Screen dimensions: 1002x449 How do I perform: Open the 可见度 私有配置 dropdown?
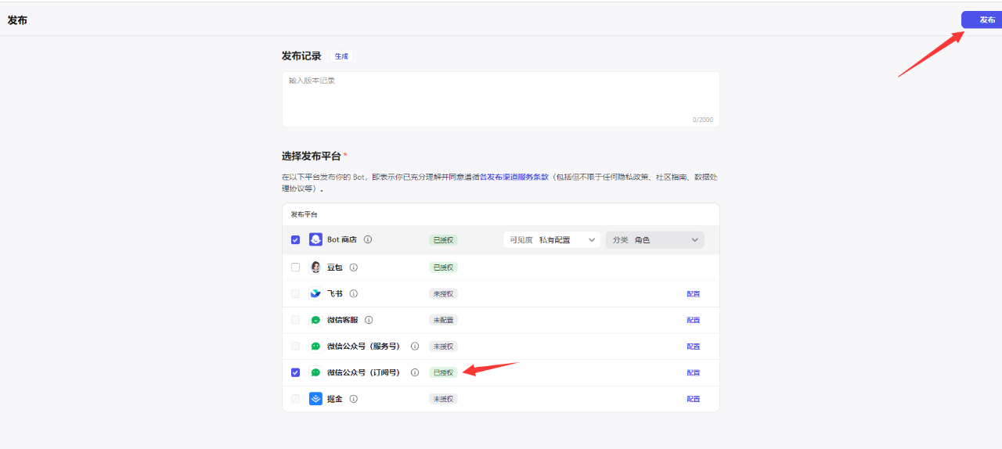click(x=552, y=240)
